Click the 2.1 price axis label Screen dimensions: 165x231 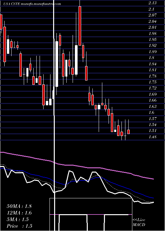151,9
